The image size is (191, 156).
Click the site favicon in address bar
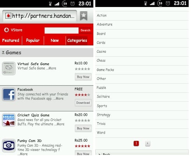tap(8, 16)
